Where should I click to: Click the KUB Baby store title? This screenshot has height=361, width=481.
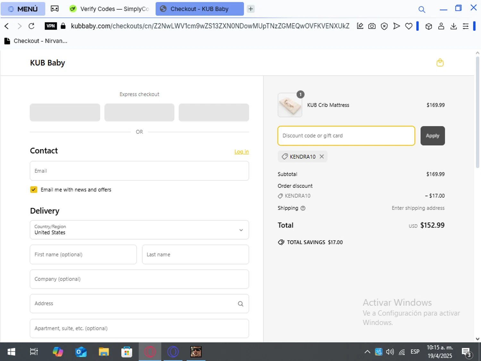click(47, 63)
